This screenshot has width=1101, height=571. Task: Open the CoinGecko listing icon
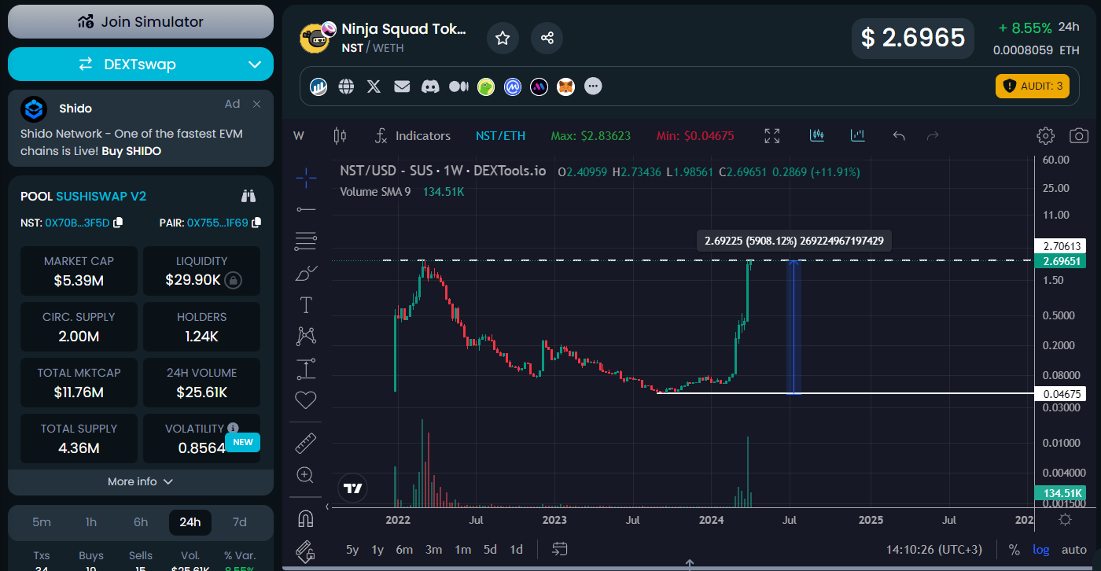487,87
